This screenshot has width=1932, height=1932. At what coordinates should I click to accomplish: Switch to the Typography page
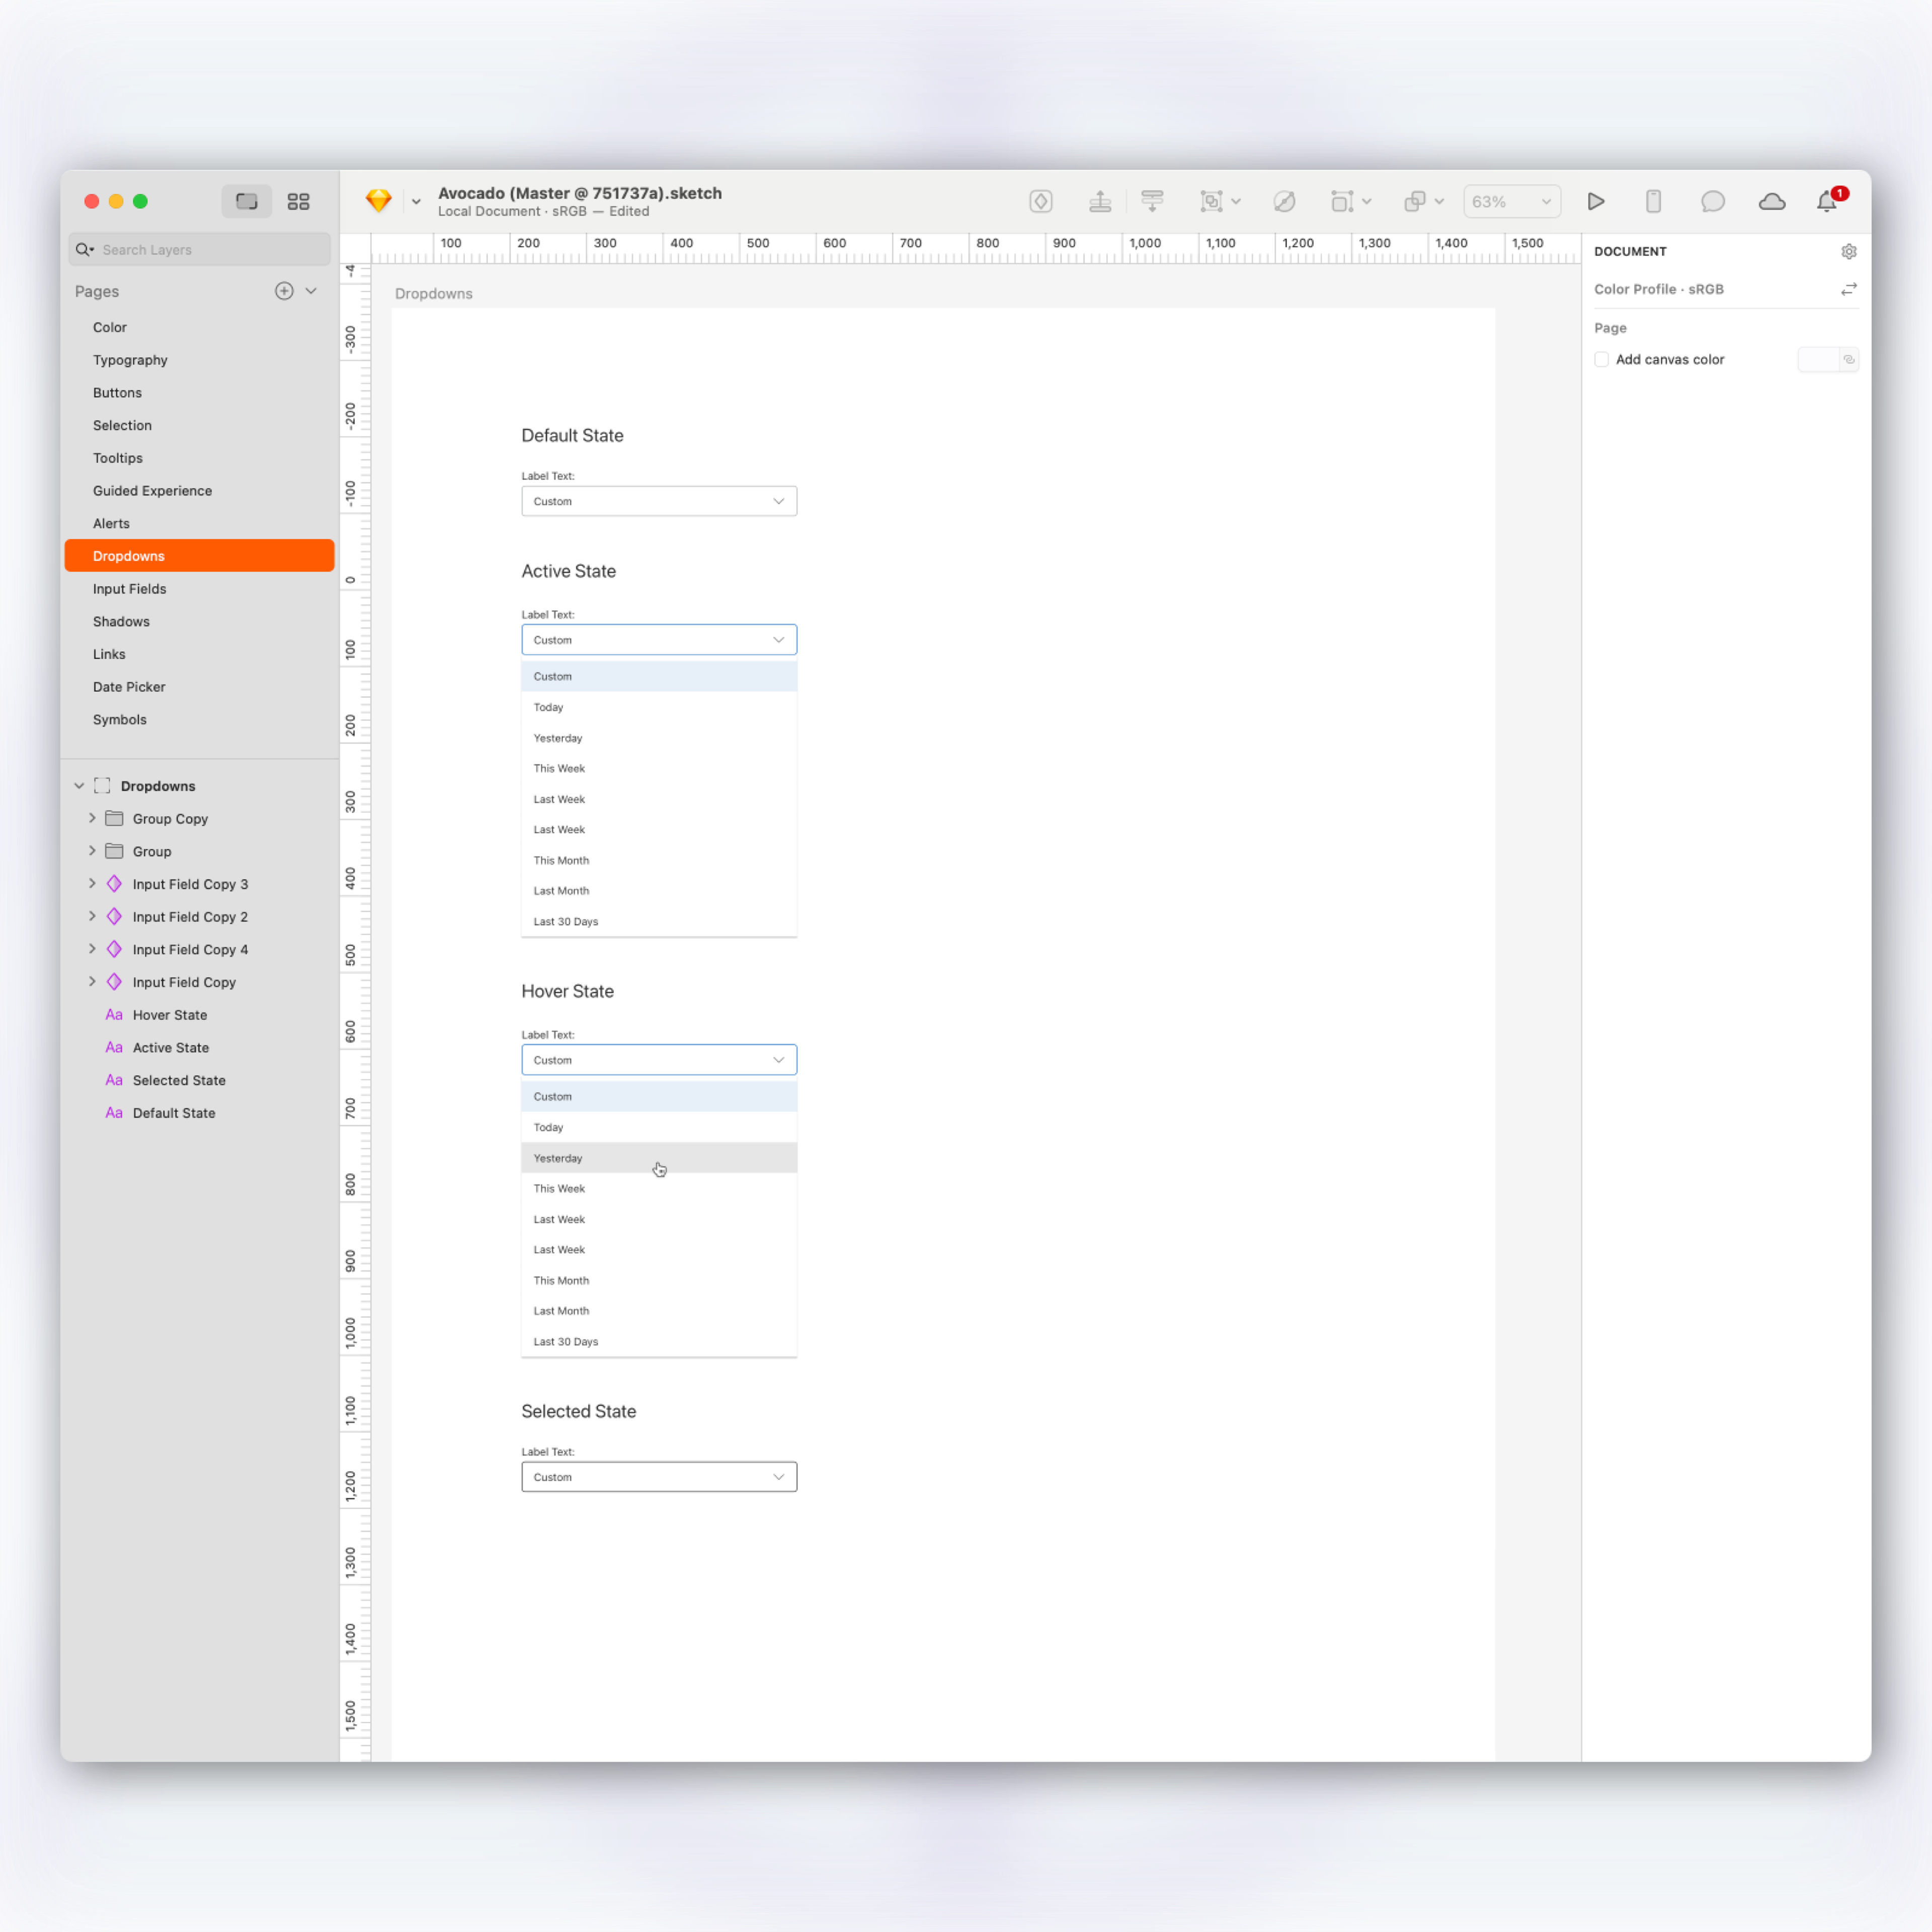(x=130, y=360)
